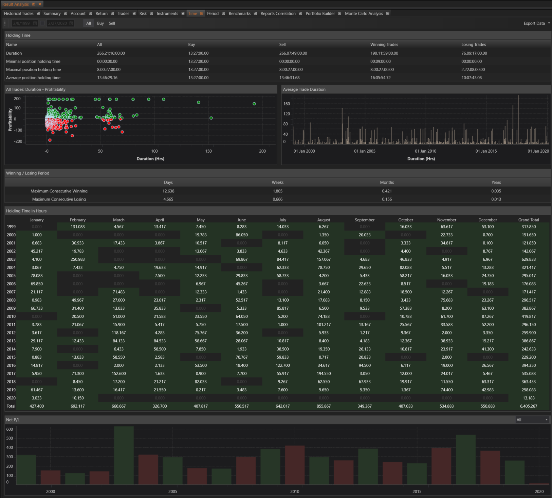Click the toolbar drag grip handle

click(5, 23)
